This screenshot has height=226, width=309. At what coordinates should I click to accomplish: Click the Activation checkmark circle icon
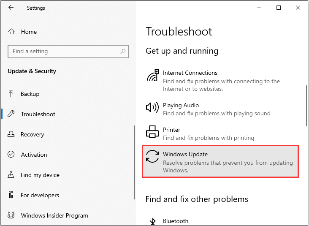(x=11, y=155)
